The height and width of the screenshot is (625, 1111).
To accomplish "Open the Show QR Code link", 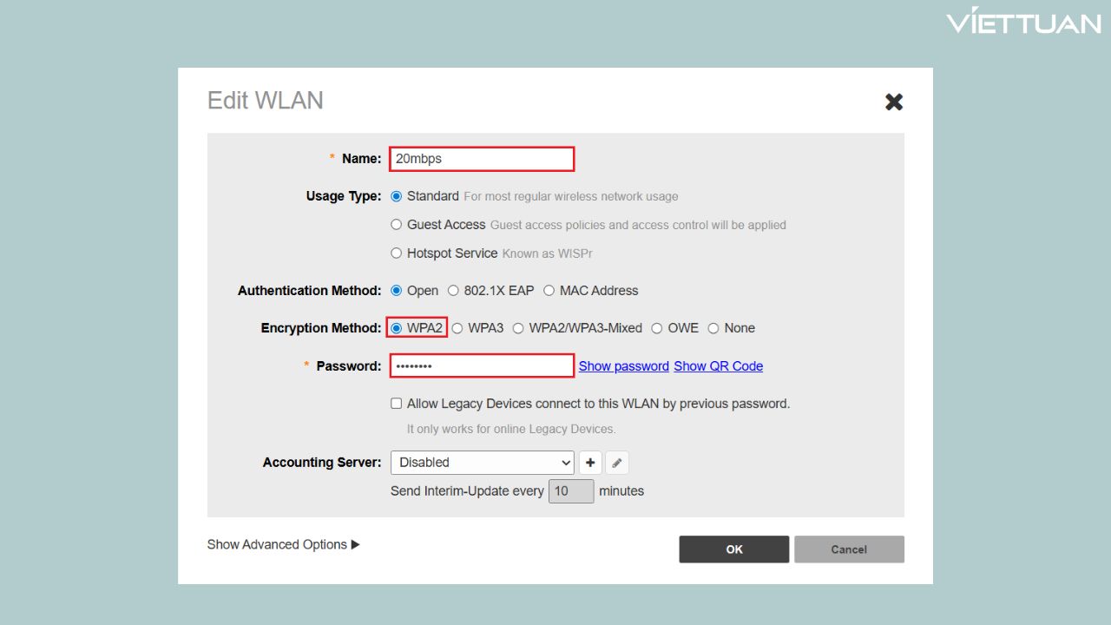I will click(718, 366).
